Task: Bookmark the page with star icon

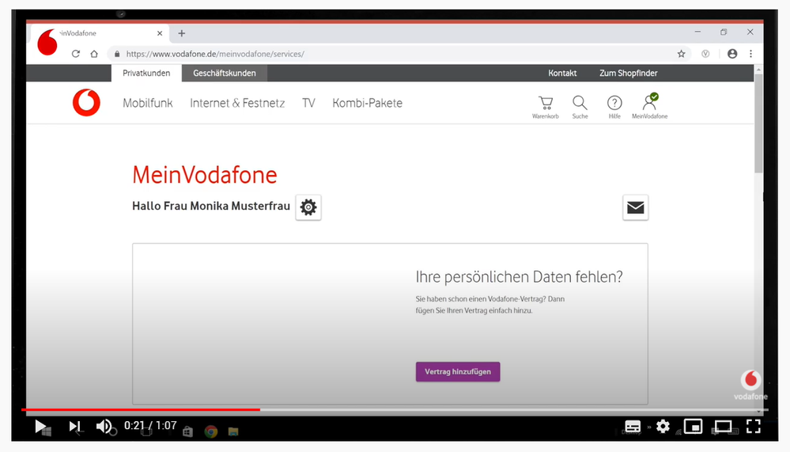Action: click(681, 54)
